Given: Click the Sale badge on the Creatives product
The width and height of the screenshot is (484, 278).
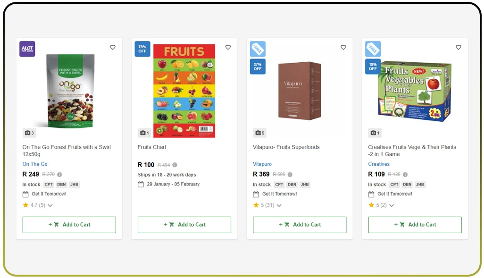Looking at the screenshot, I should click(372, 48).
